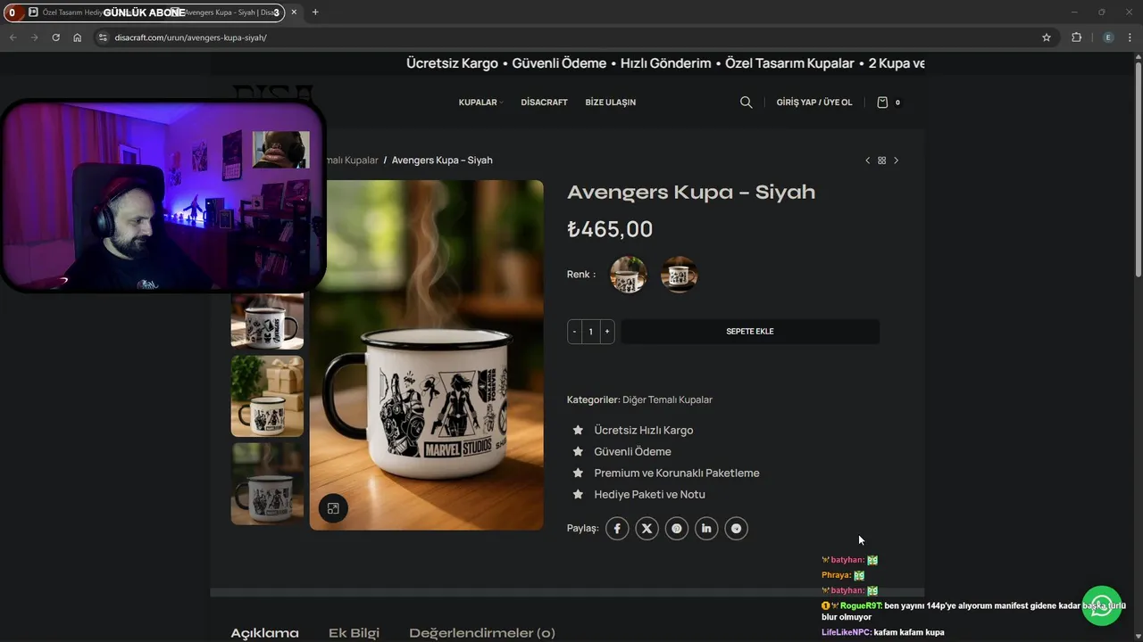Go to previous product arrow
Screen dimensions: 1143x642
pos(867,160)
